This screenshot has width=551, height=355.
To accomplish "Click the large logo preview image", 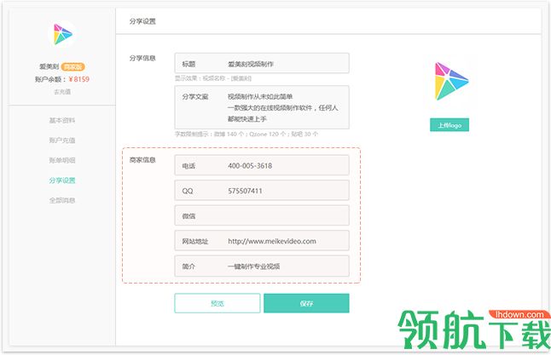I will pos(451,82).
